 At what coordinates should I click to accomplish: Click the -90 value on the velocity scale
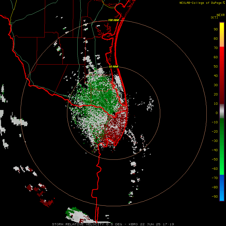point(215,197)
